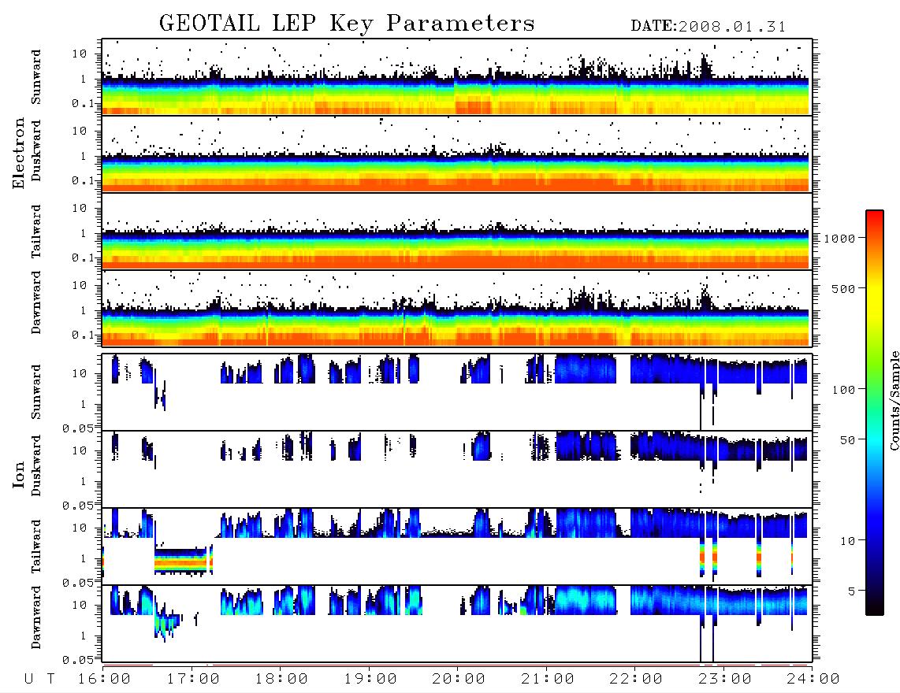Click the "50" colorbar tick value

pos(847,440)
